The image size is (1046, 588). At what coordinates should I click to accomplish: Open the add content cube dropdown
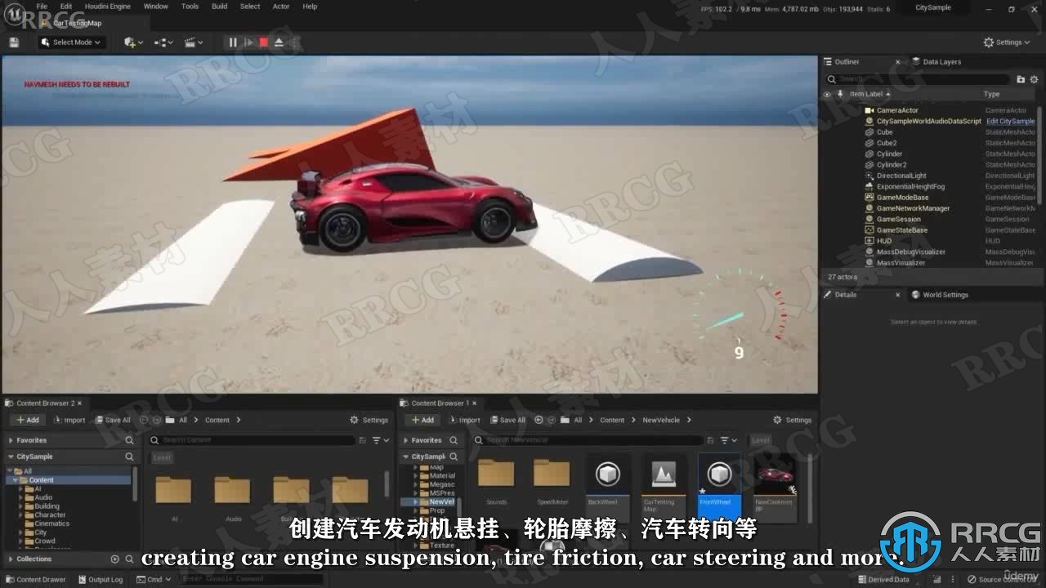133,42
